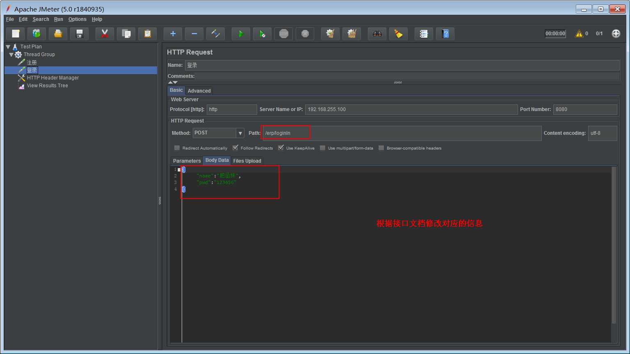The width and height of the screenshot is (630, 354).
Task: Open the Help menu
Action: [97, 19]
